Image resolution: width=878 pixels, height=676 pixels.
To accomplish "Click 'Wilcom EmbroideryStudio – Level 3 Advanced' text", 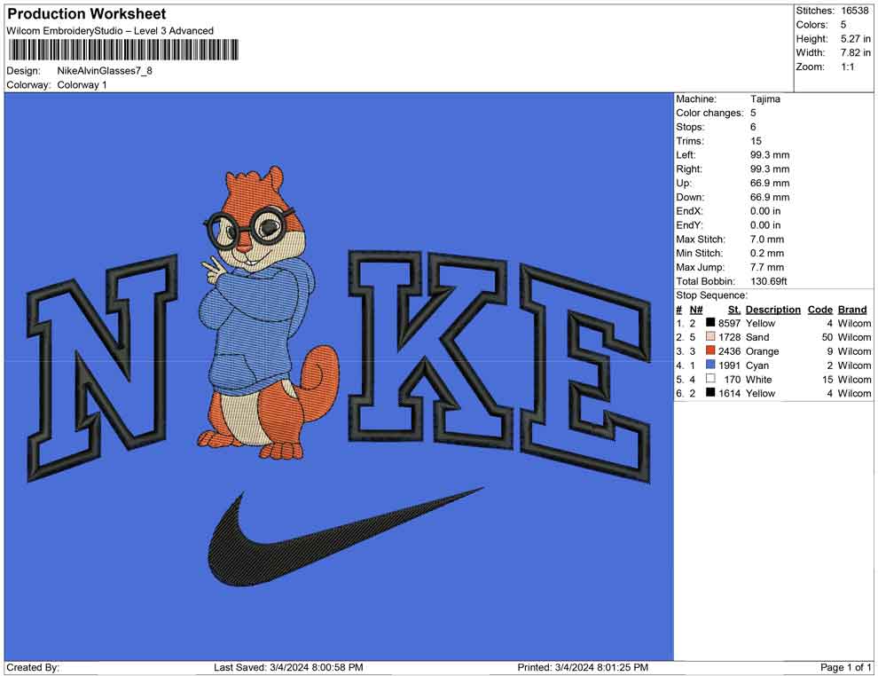I will pyautogui.click(x=110, y=31).
